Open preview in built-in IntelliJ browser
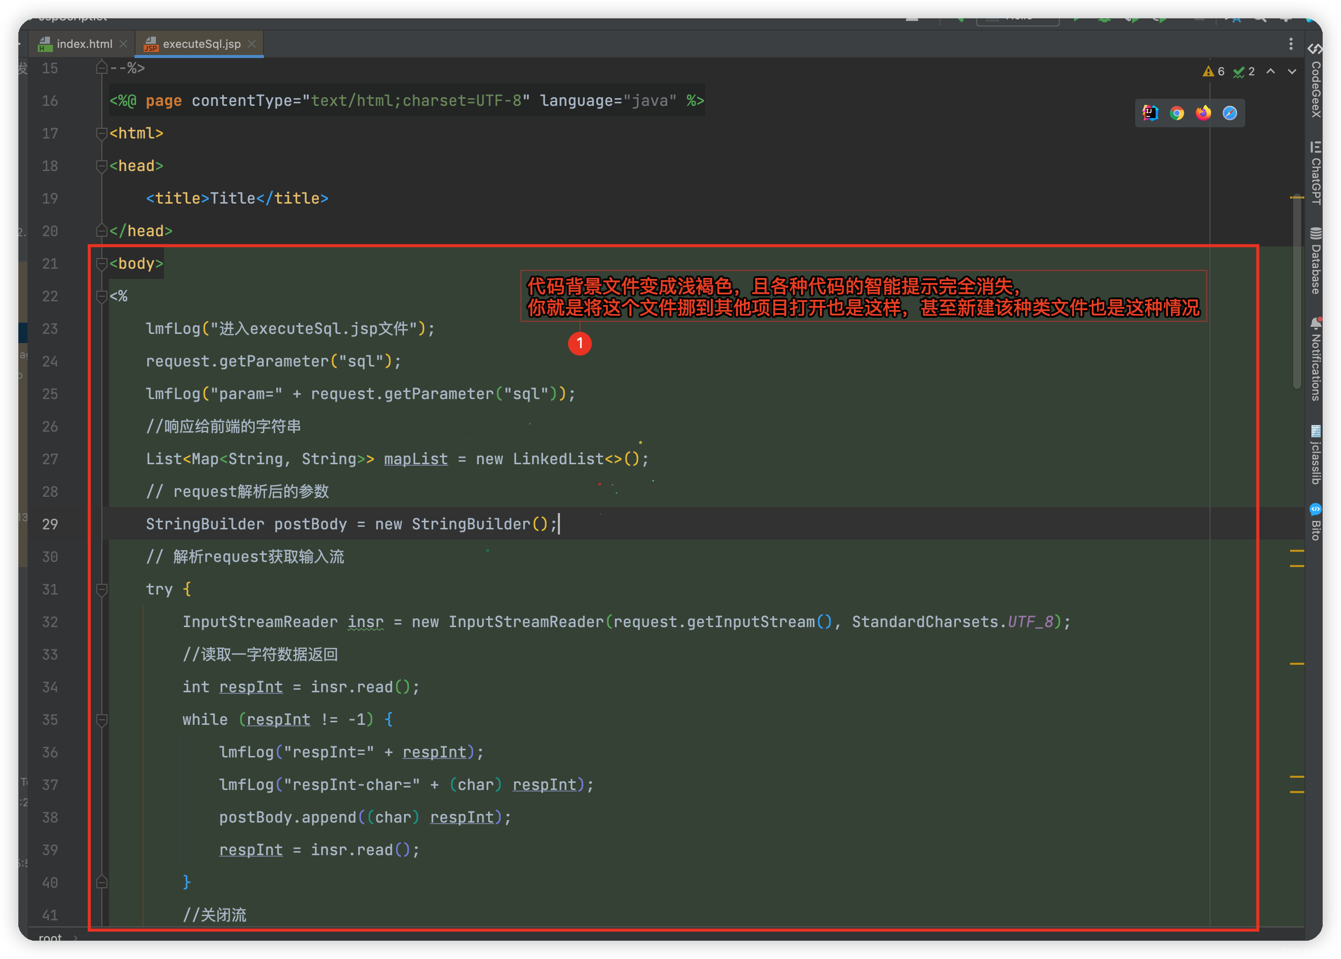This screenshot has width=1341, height=959. [x=1149, y=113]
